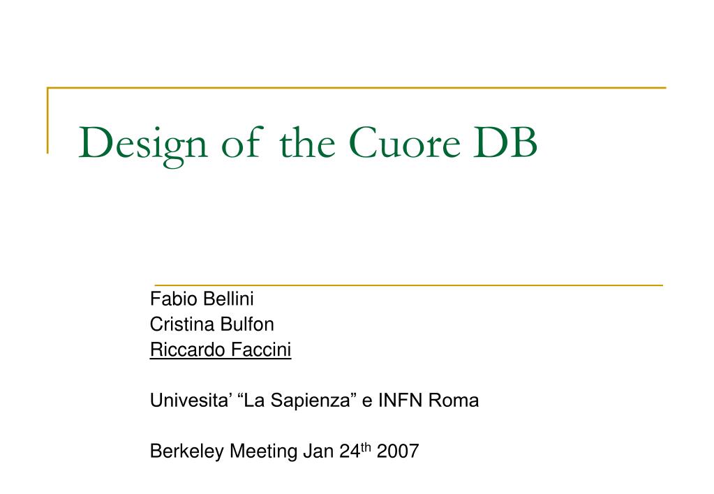The width and height of the screenshot is (714, 494).
Task: Click the gold horizontal line above the title
Action: 357,87
